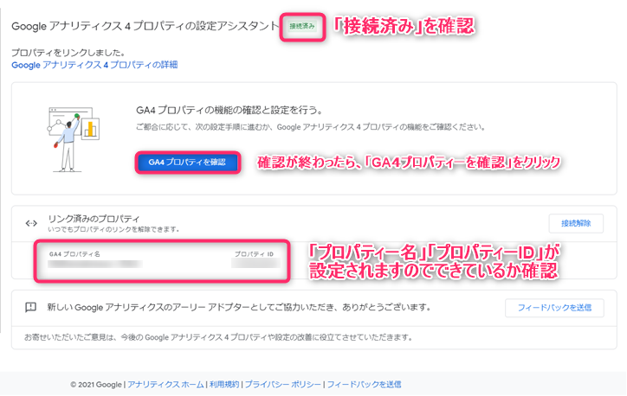Click the feedback speech bubble icon

pyautogui.click(x=31, y=307)
